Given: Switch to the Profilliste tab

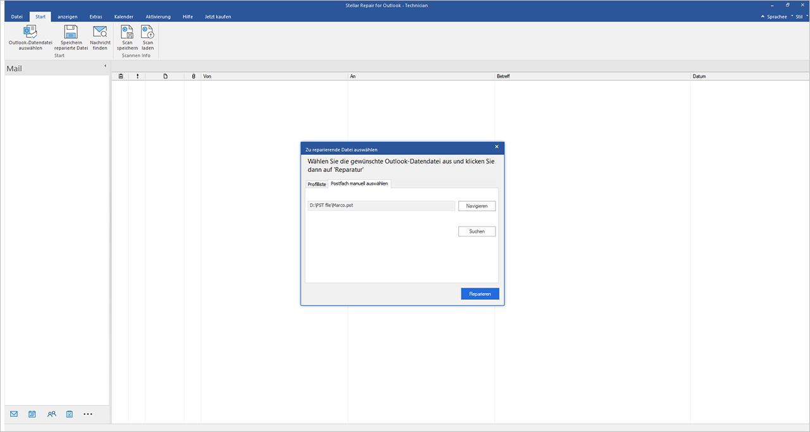Looking at the screenshot, I should tap(316, 184).
